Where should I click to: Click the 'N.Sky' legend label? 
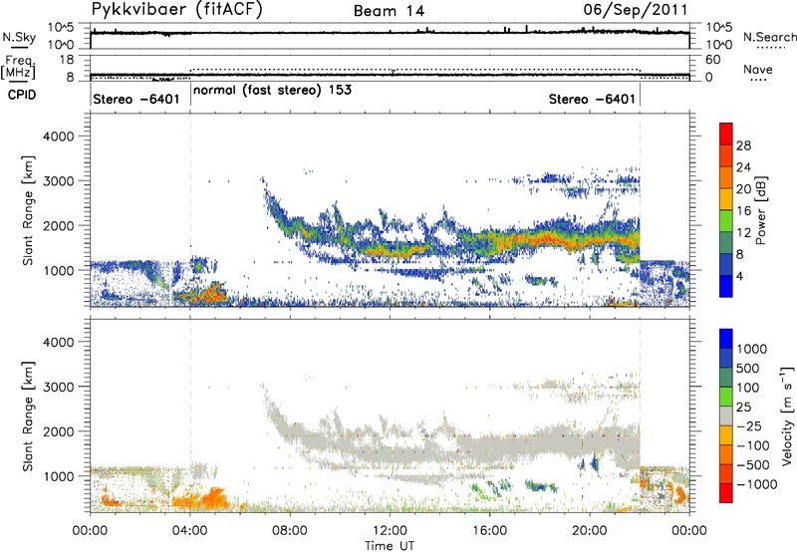[19, 37]
